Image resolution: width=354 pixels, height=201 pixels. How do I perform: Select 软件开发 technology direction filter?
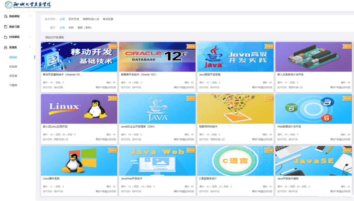74,19
